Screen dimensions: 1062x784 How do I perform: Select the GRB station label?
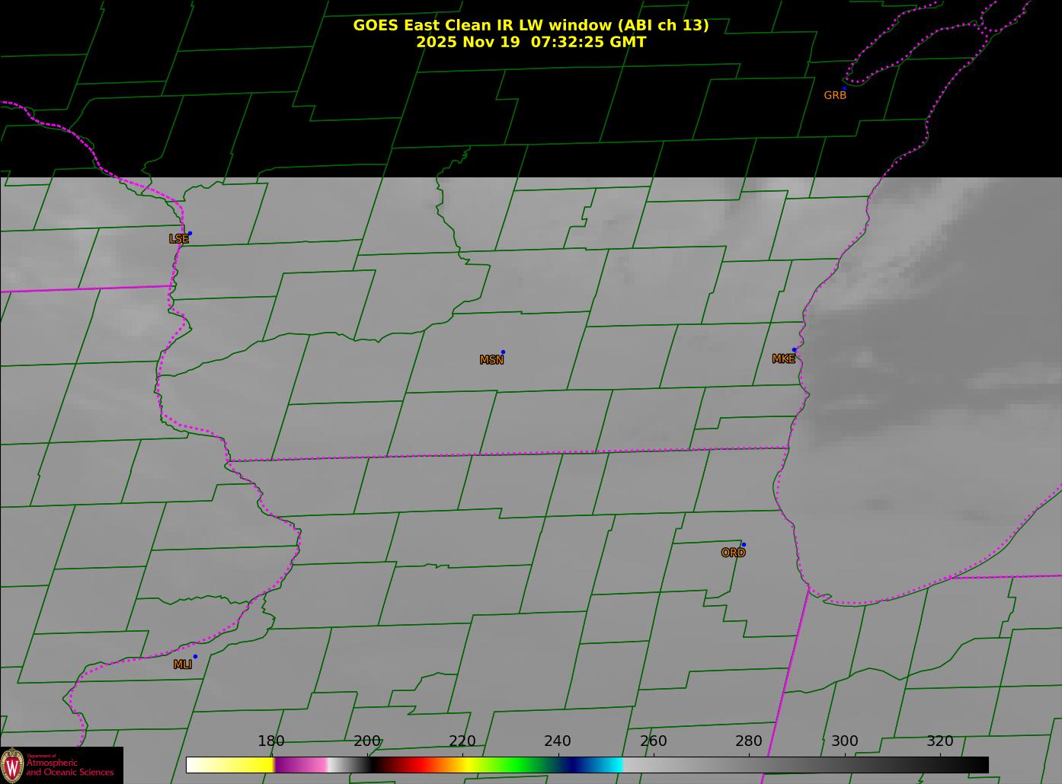click(x=835, y=96)
